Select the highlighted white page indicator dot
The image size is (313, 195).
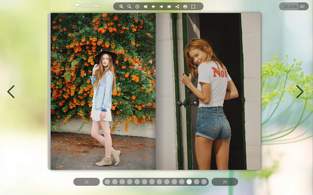[x=189, y=182]
